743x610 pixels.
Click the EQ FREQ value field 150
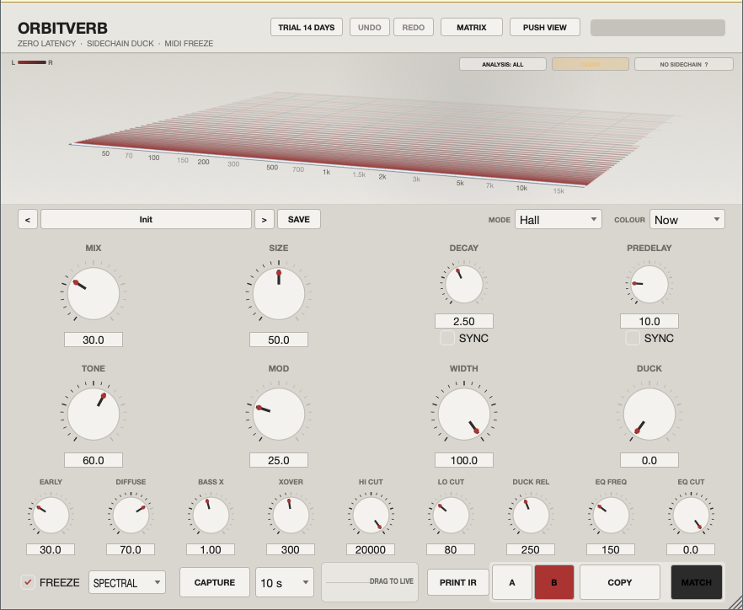click(x=611, y=549)
